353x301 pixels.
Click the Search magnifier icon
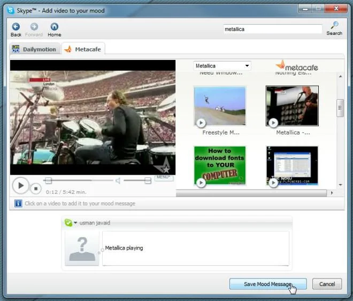pos(334,25)
